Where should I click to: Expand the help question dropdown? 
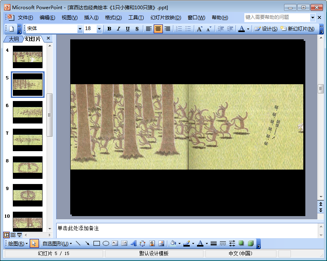313,18
